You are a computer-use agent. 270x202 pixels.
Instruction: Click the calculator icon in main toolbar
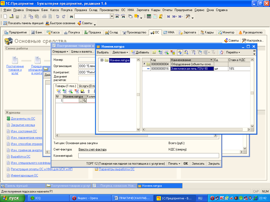(149, 16)
